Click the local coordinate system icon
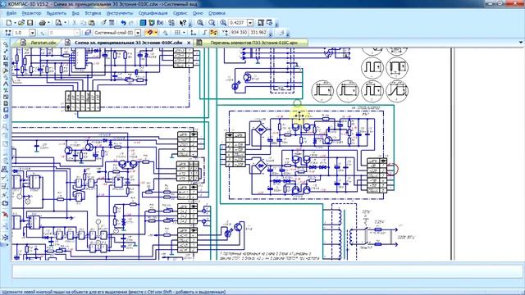The width and height of the screenshot is (525, 295). [165, 33]
